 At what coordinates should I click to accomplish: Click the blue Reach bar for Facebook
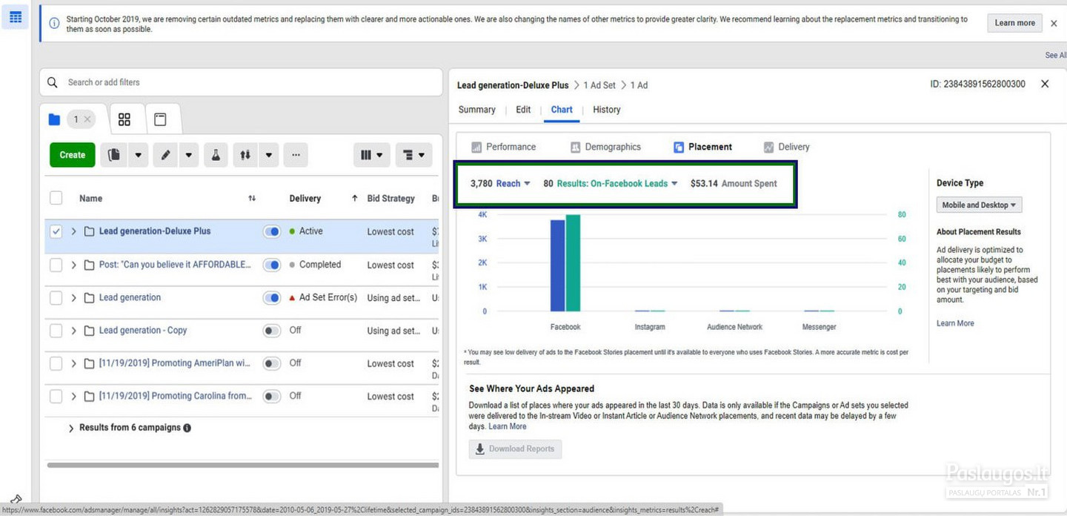click(x=557, y=265)
